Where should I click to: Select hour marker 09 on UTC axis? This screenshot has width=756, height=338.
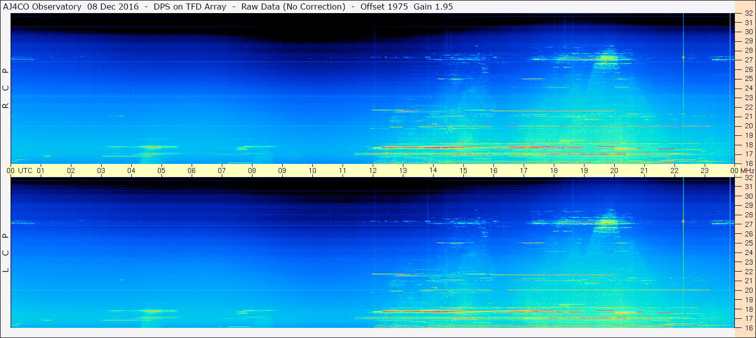282,171
